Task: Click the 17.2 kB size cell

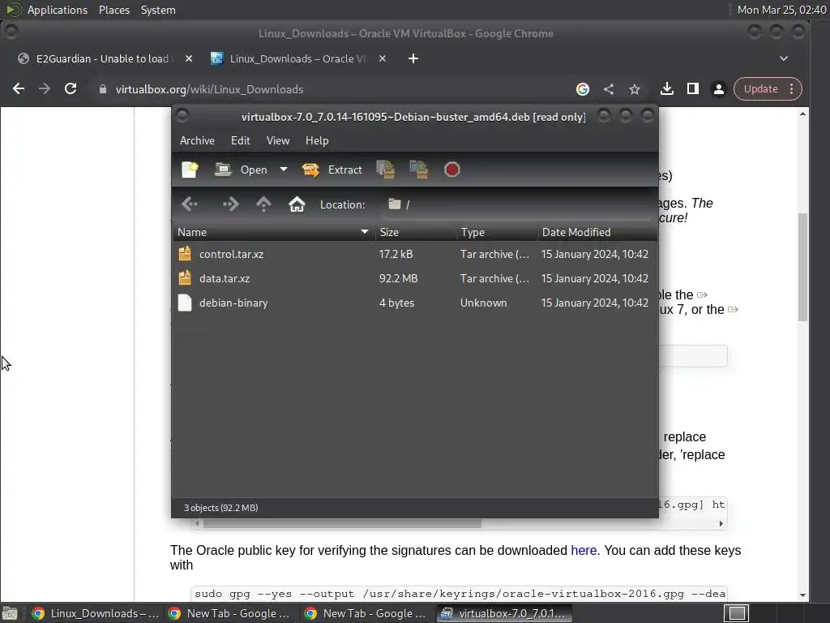Action: point(396,254)
